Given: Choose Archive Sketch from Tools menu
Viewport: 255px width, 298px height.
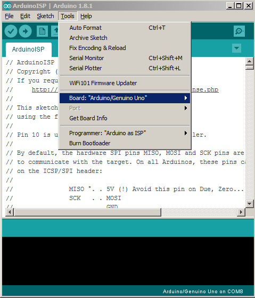Looking at the screenshot, I should click(x=125, y=38).
